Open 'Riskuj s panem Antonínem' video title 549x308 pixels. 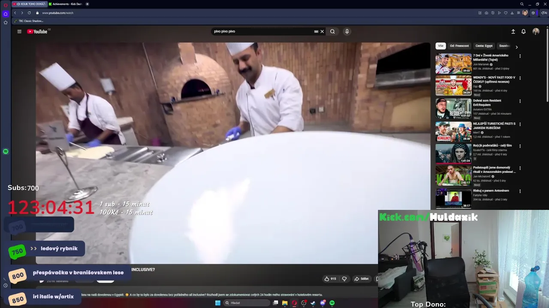(x=491, y=191)
